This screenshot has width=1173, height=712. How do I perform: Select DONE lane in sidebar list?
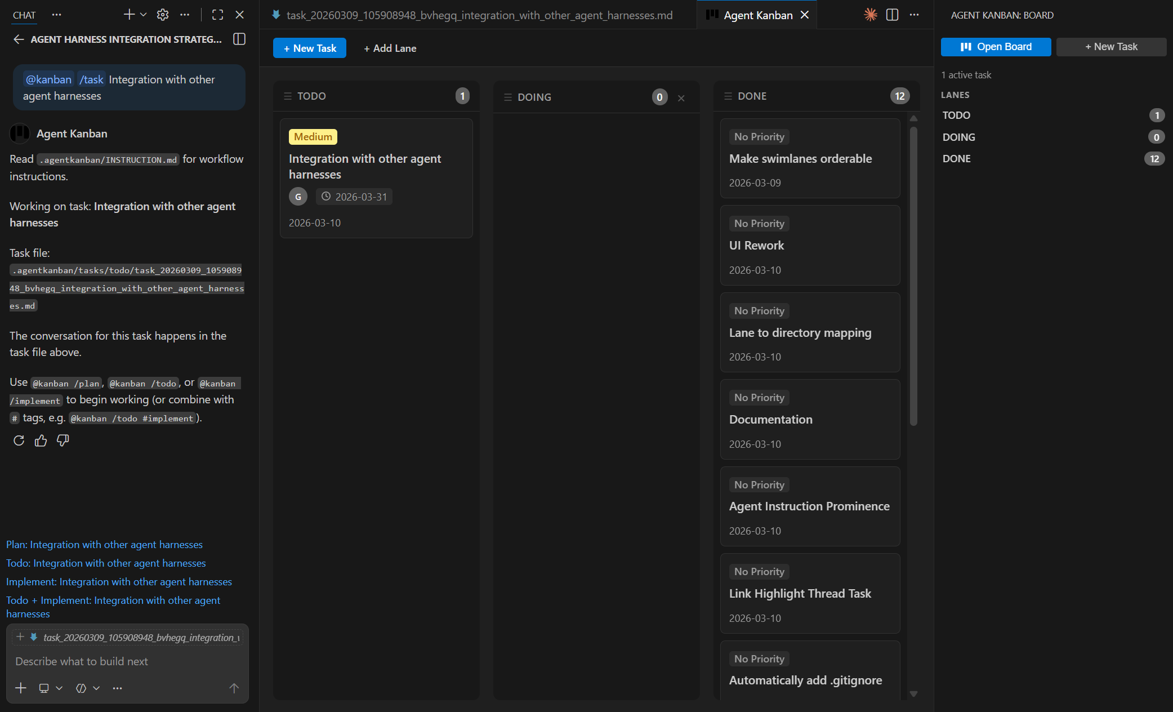coord(1053,159)
